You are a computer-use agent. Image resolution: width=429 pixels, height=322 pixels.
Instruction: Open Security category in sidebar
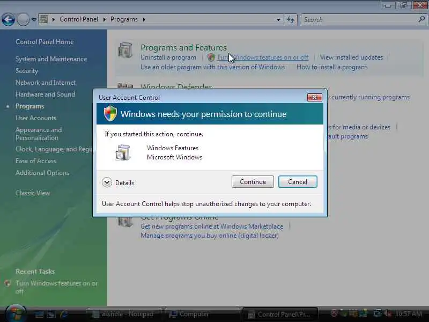click(27, 71)
